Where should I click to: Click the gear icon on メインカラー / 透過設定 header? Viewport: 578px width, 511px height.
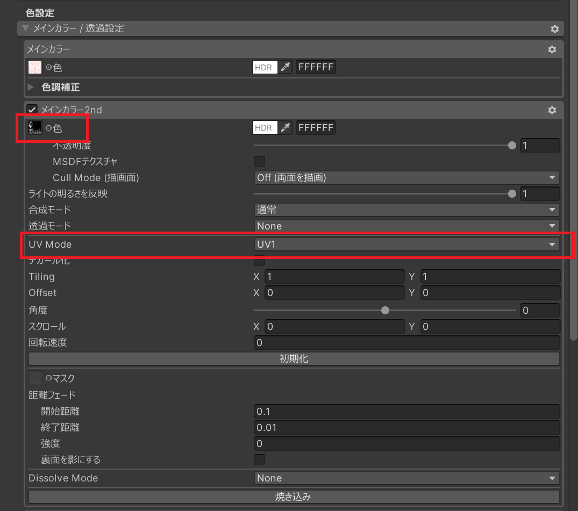tap(555, 29)
